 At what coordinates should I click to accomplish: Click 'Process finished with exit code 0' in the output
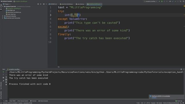point(30,84)
